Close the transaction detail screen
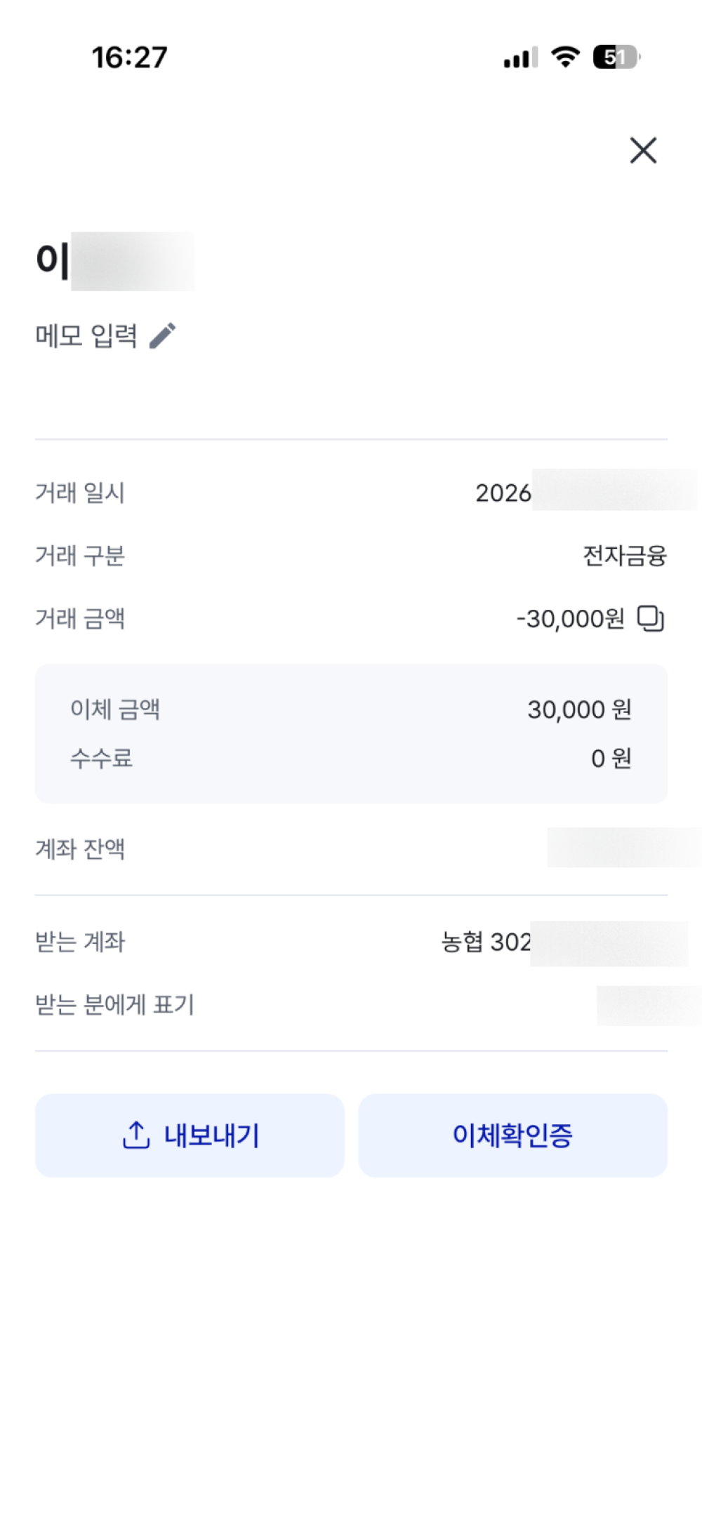702x1527 pixels. point(643,150)
